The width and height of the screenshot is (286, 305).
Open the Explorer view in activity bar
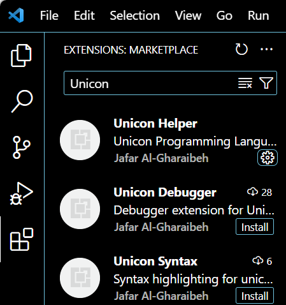tap(21, 56)
